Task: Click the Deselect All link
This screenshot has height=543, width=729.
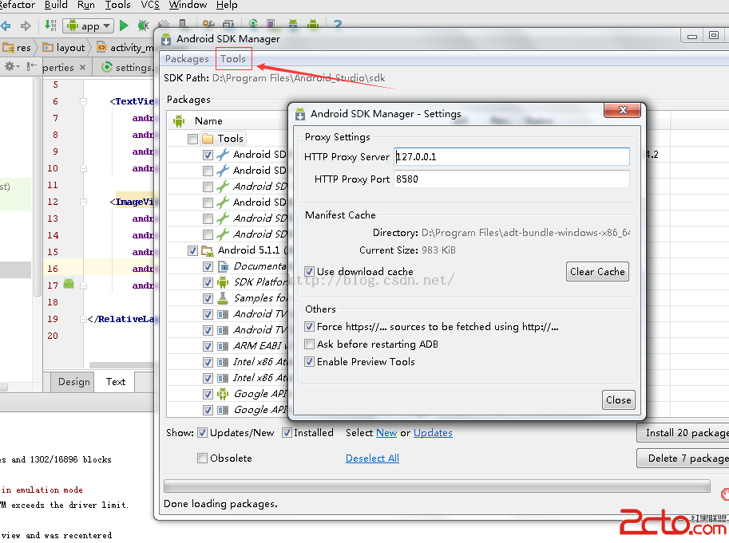Action: (372, 458)
